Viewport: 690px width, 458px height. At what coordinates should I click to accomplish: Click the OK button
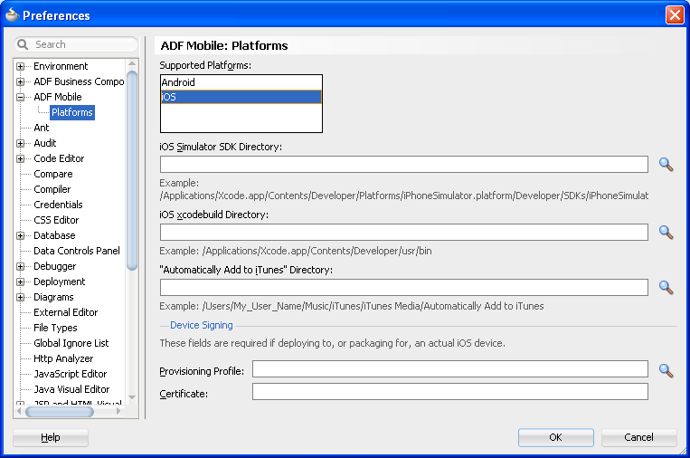click(556, 437)
